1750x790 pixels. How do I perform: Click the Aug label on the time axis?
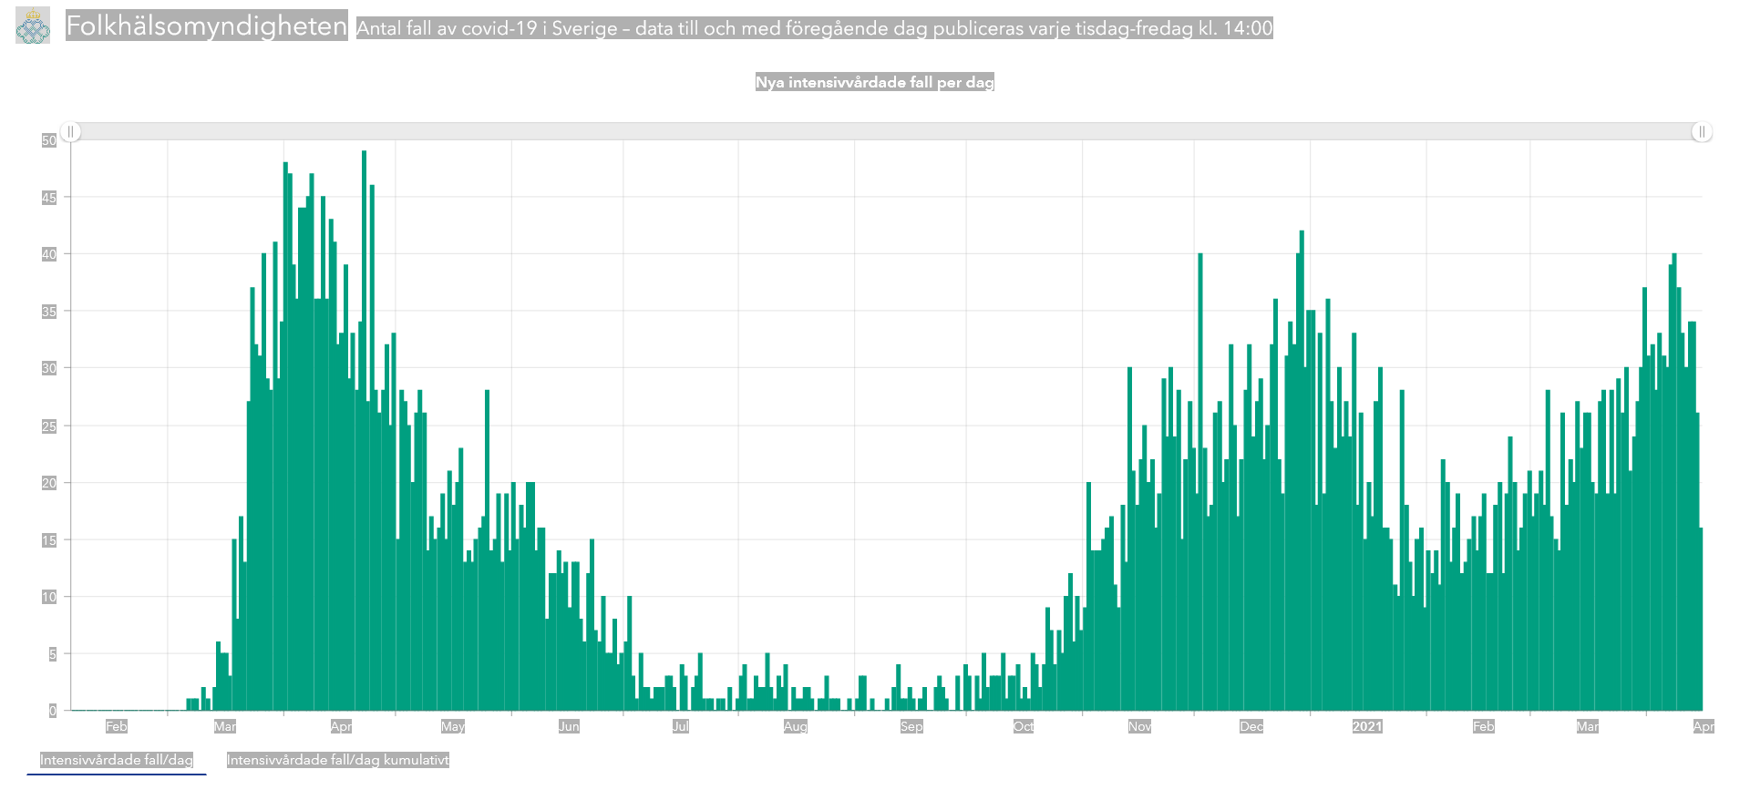coord(796,726)
